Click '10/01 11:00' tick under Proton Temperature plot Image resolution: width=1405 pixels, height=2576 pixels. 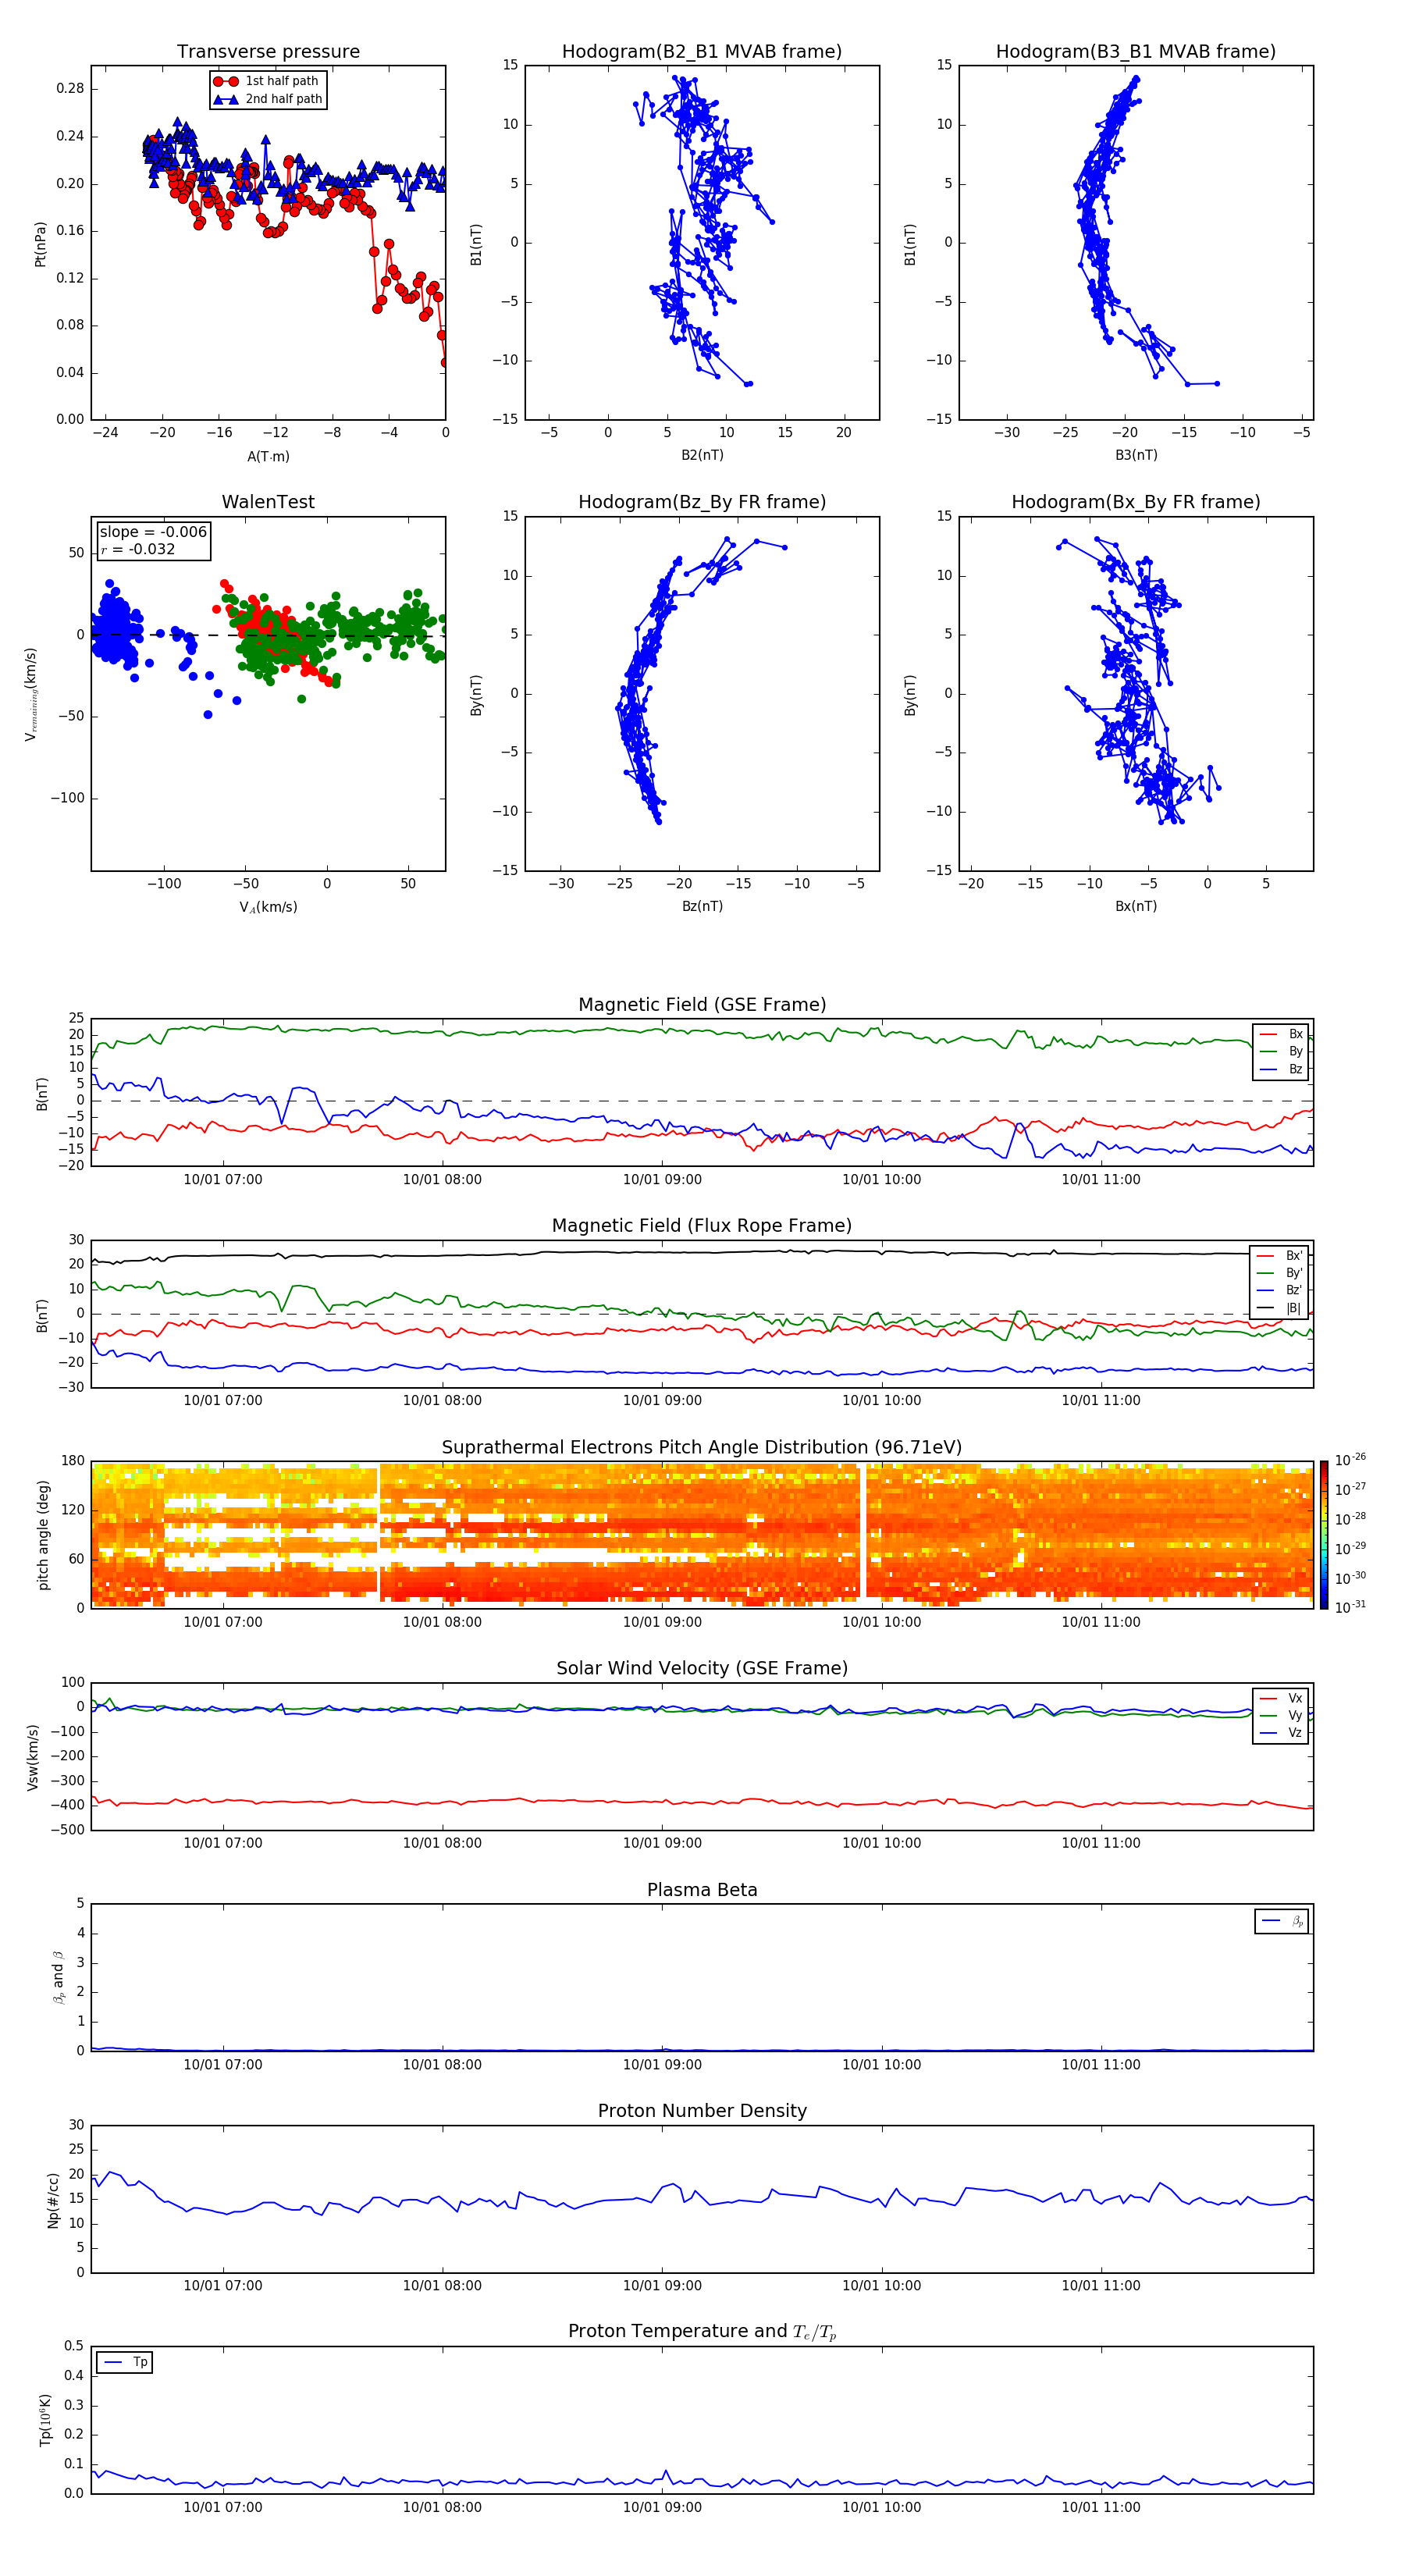tap(1101, 2507)
